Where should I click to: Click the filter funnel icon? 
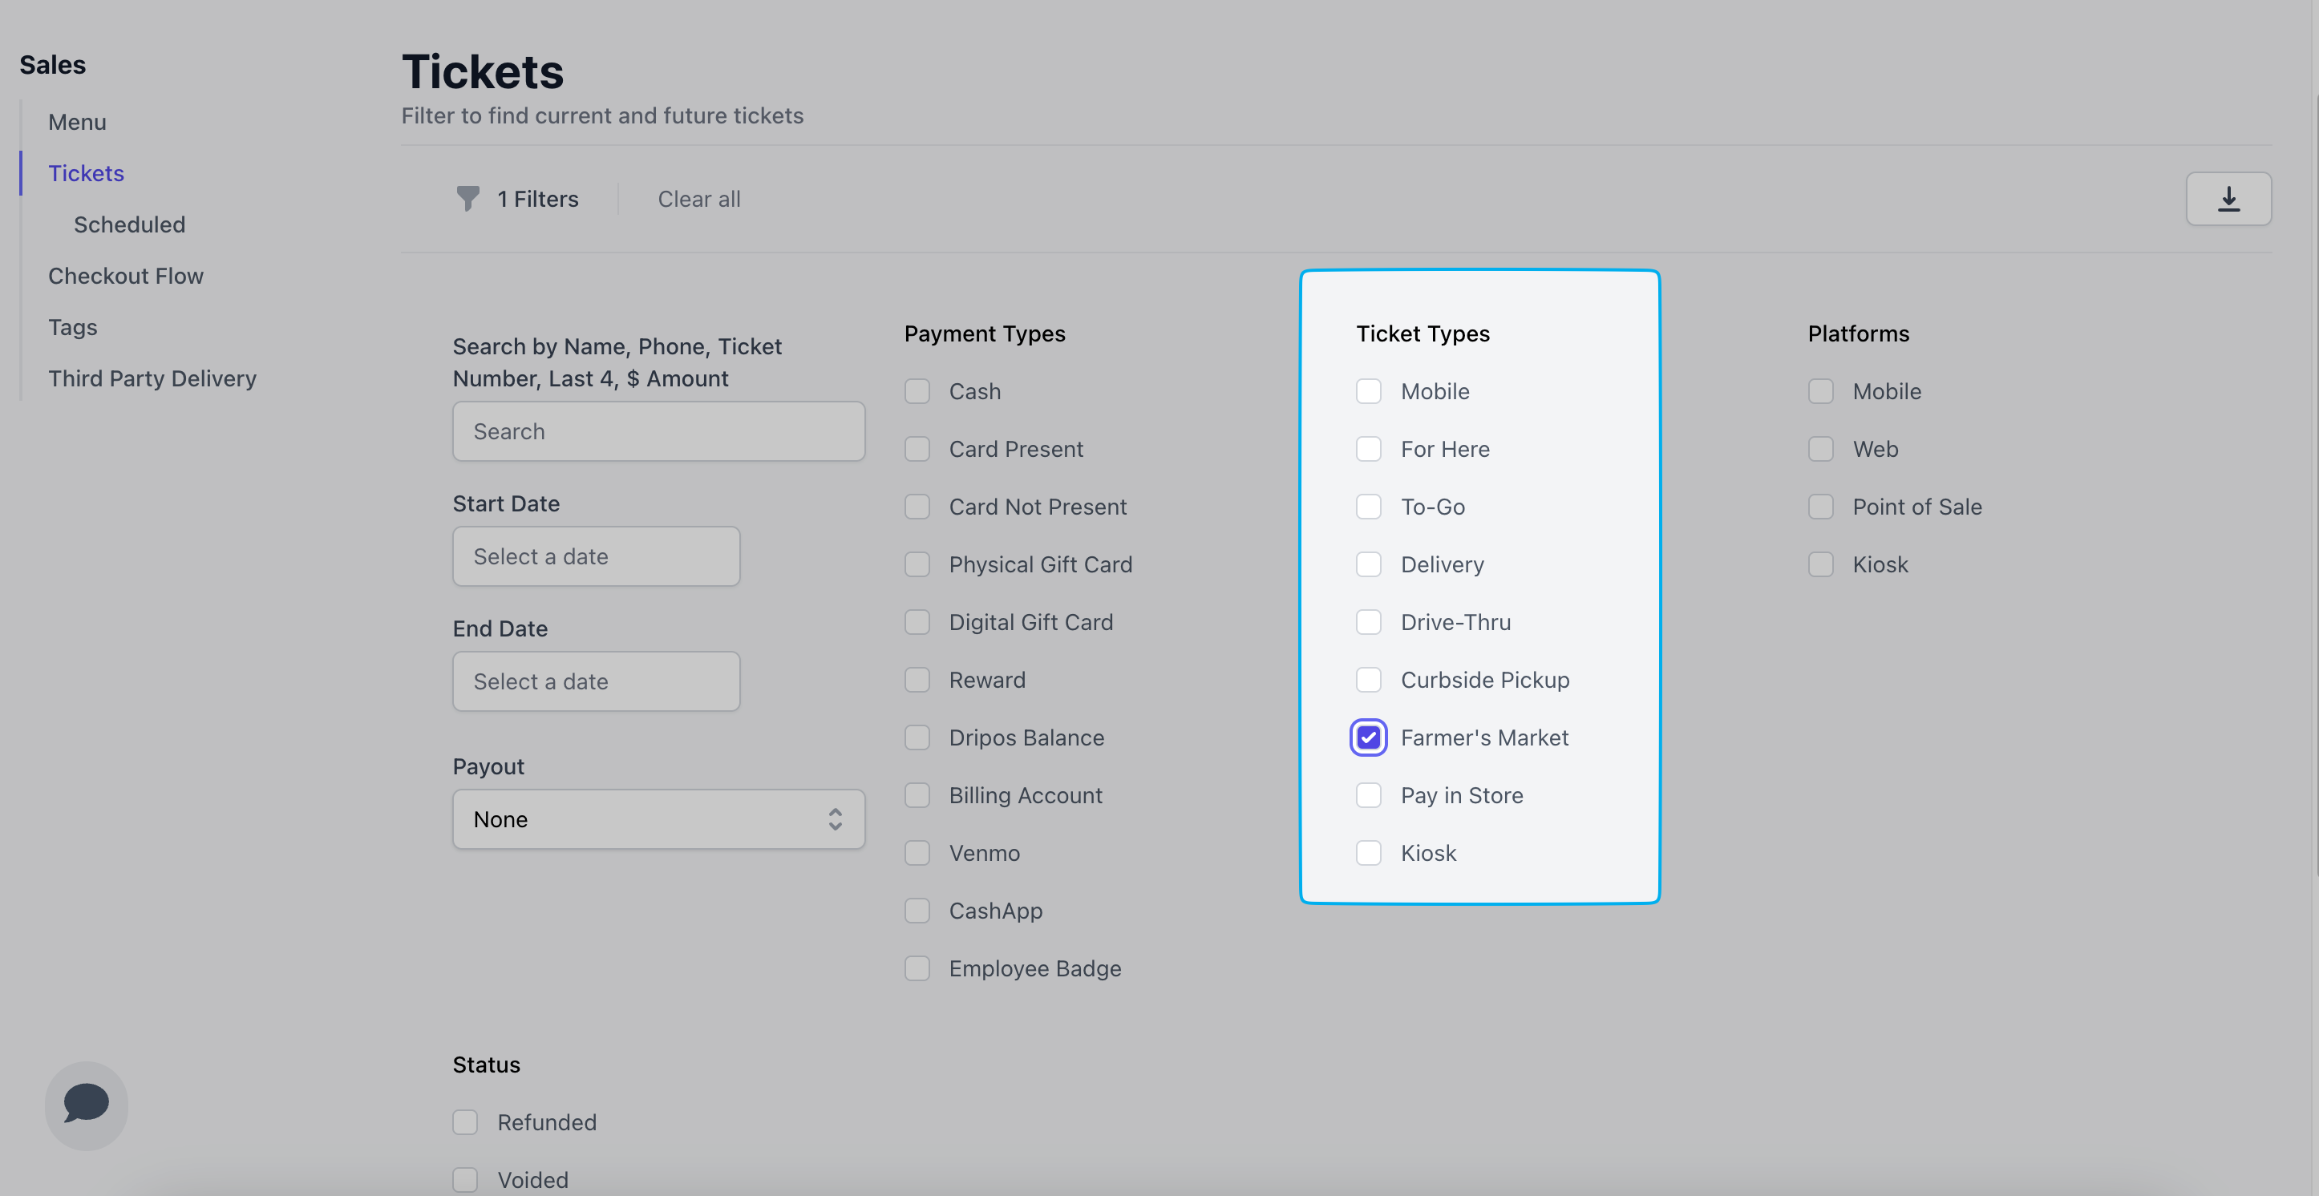click(467, 199)
